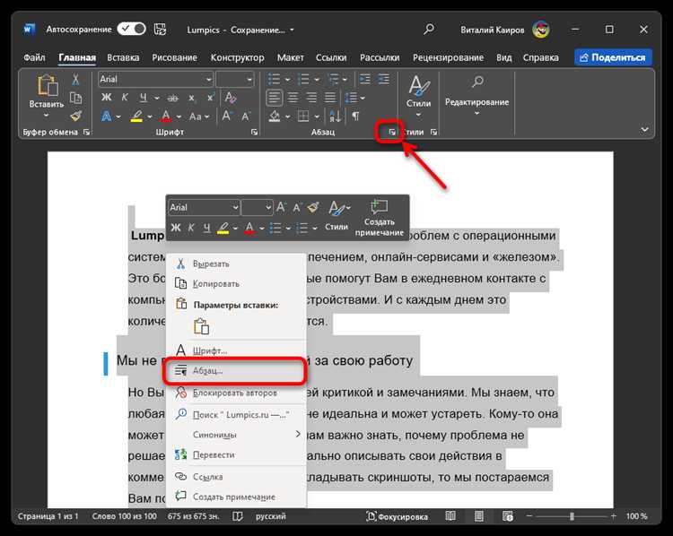Click the zoom slider in status bar

(572, 516)
